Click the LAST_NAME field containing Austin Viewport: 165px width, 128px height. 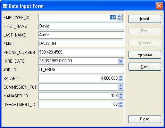click(x=81, y=35)
